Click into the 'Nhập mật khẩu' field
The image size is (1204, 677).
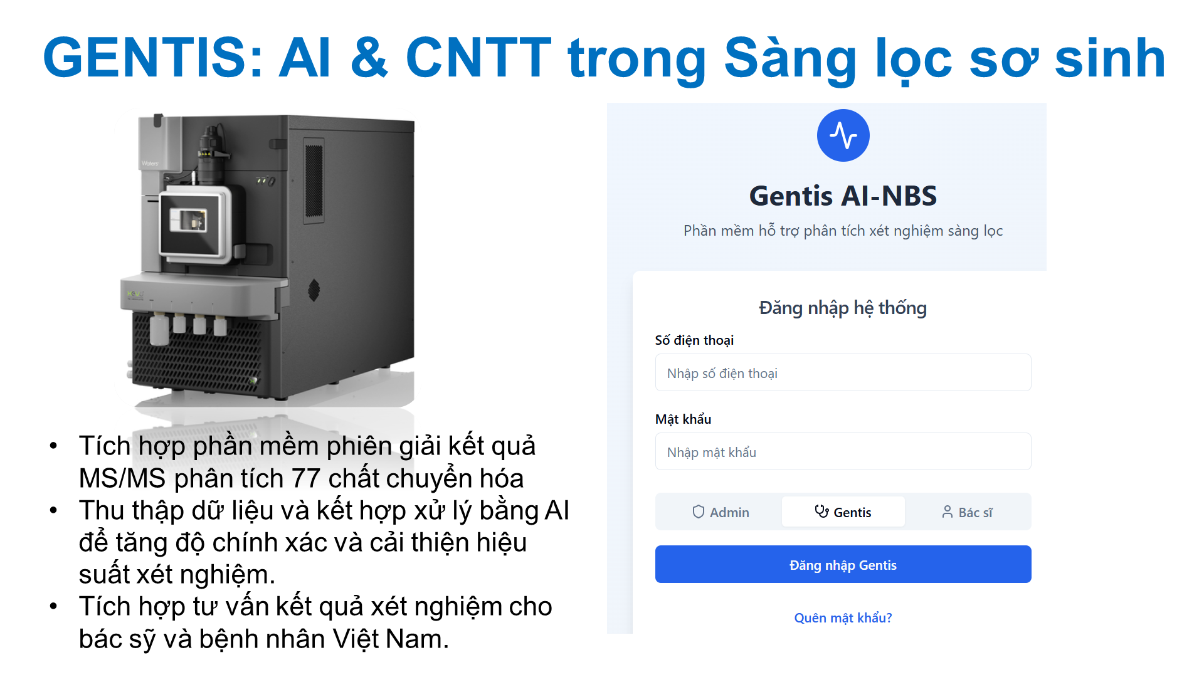click(x=843, y=452)
